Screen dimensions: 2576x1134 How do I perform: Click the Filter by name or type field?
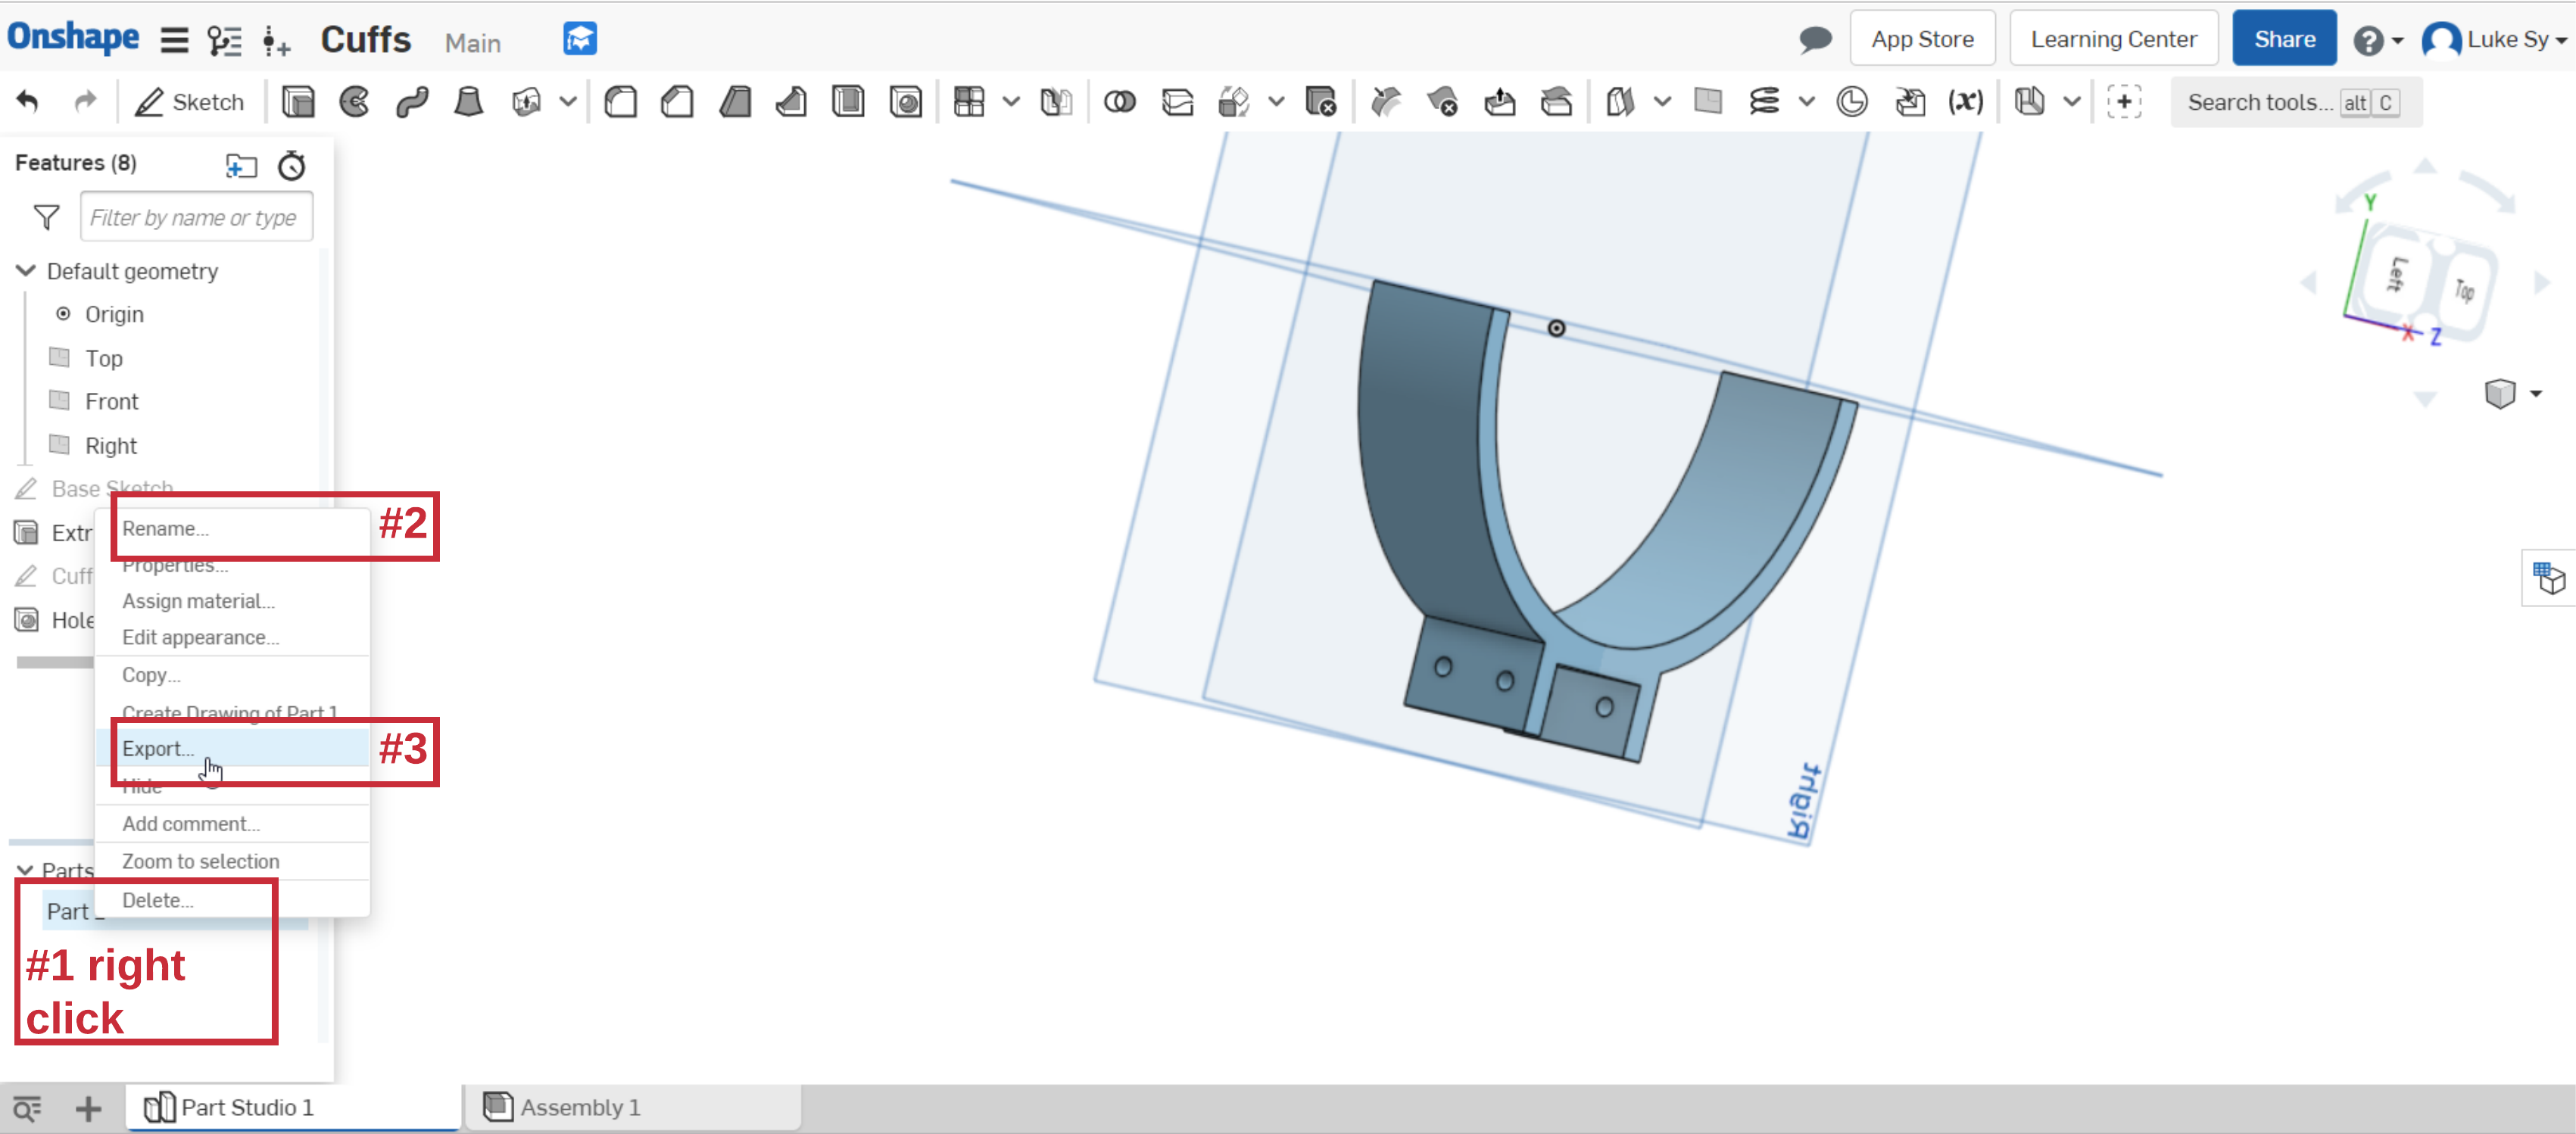pos(196,217)
